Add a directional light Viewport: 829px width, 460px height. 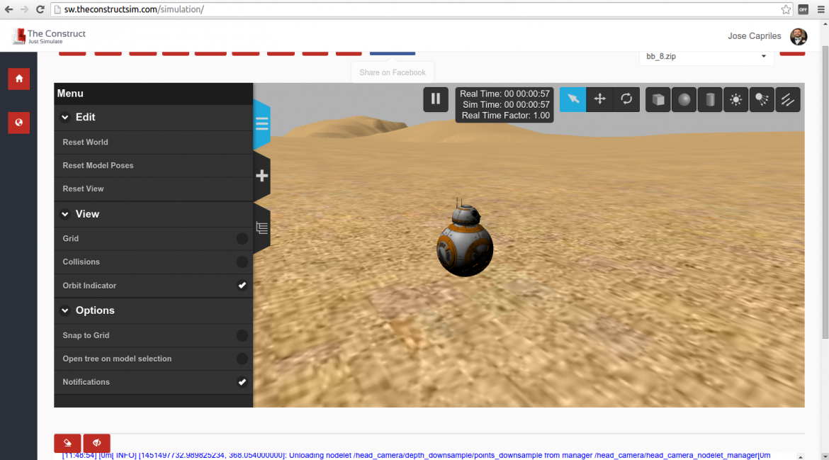point(788,99)
